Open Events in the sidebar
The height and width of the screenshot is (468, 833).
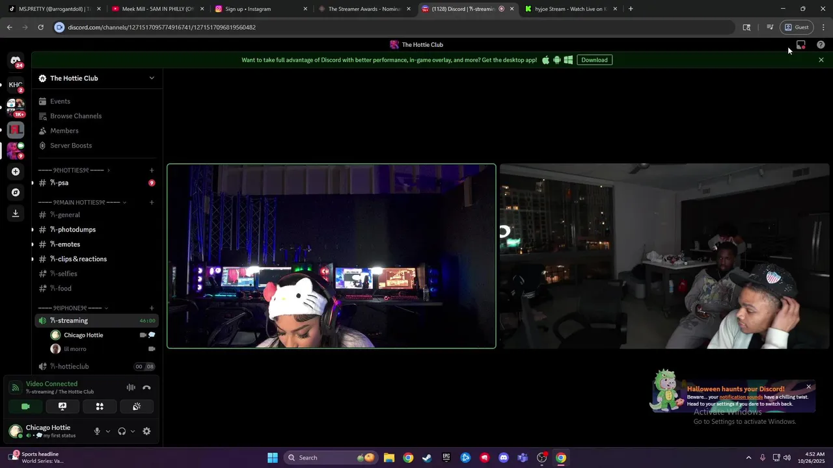pyautogui.click(x=96, y=101)
